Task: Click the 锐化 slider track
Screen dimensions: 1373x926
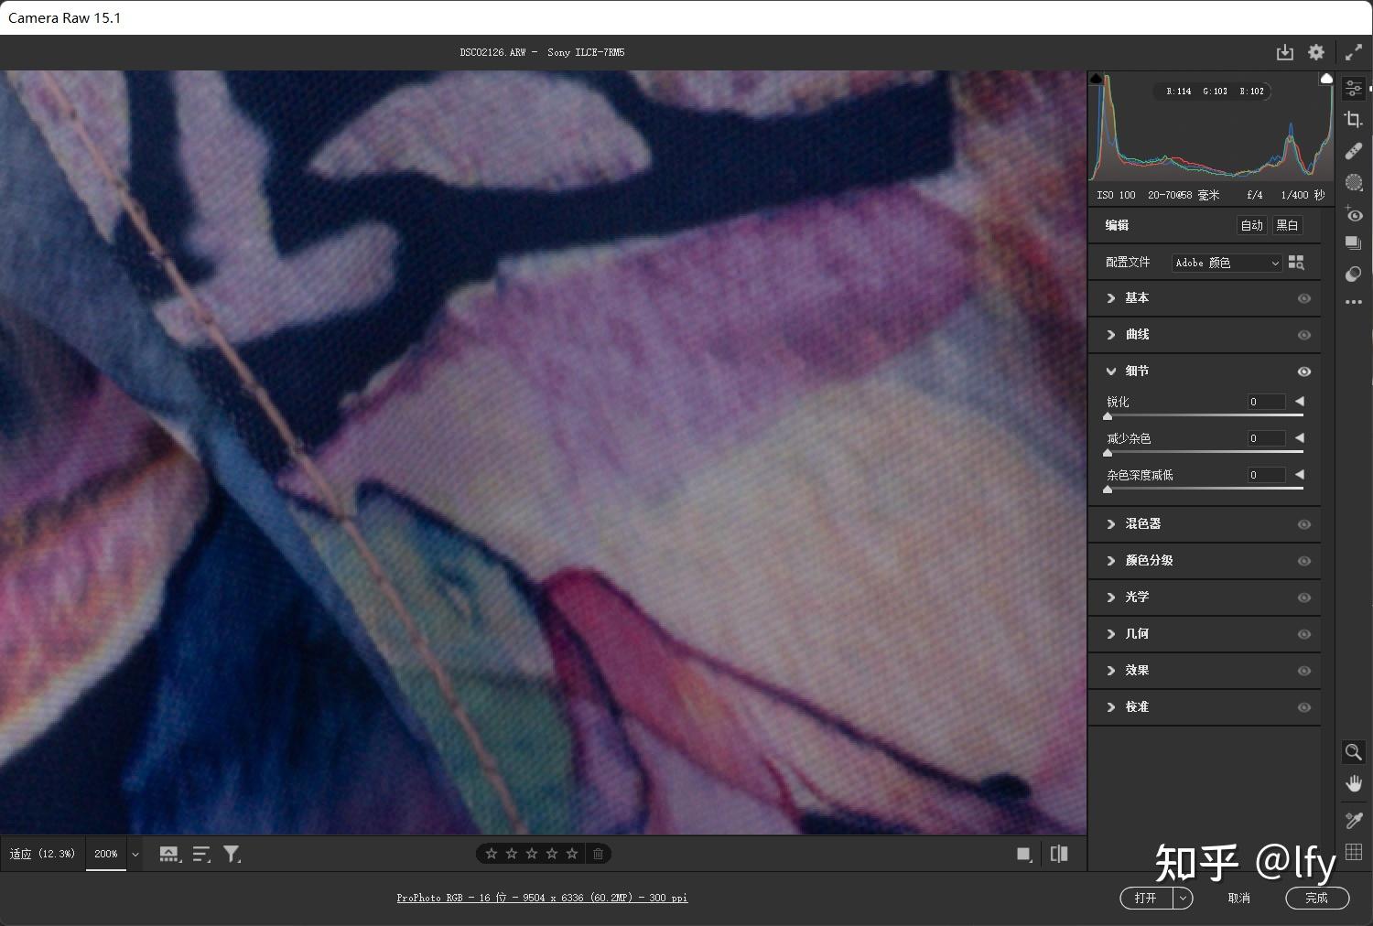Action: point(1205,415)
